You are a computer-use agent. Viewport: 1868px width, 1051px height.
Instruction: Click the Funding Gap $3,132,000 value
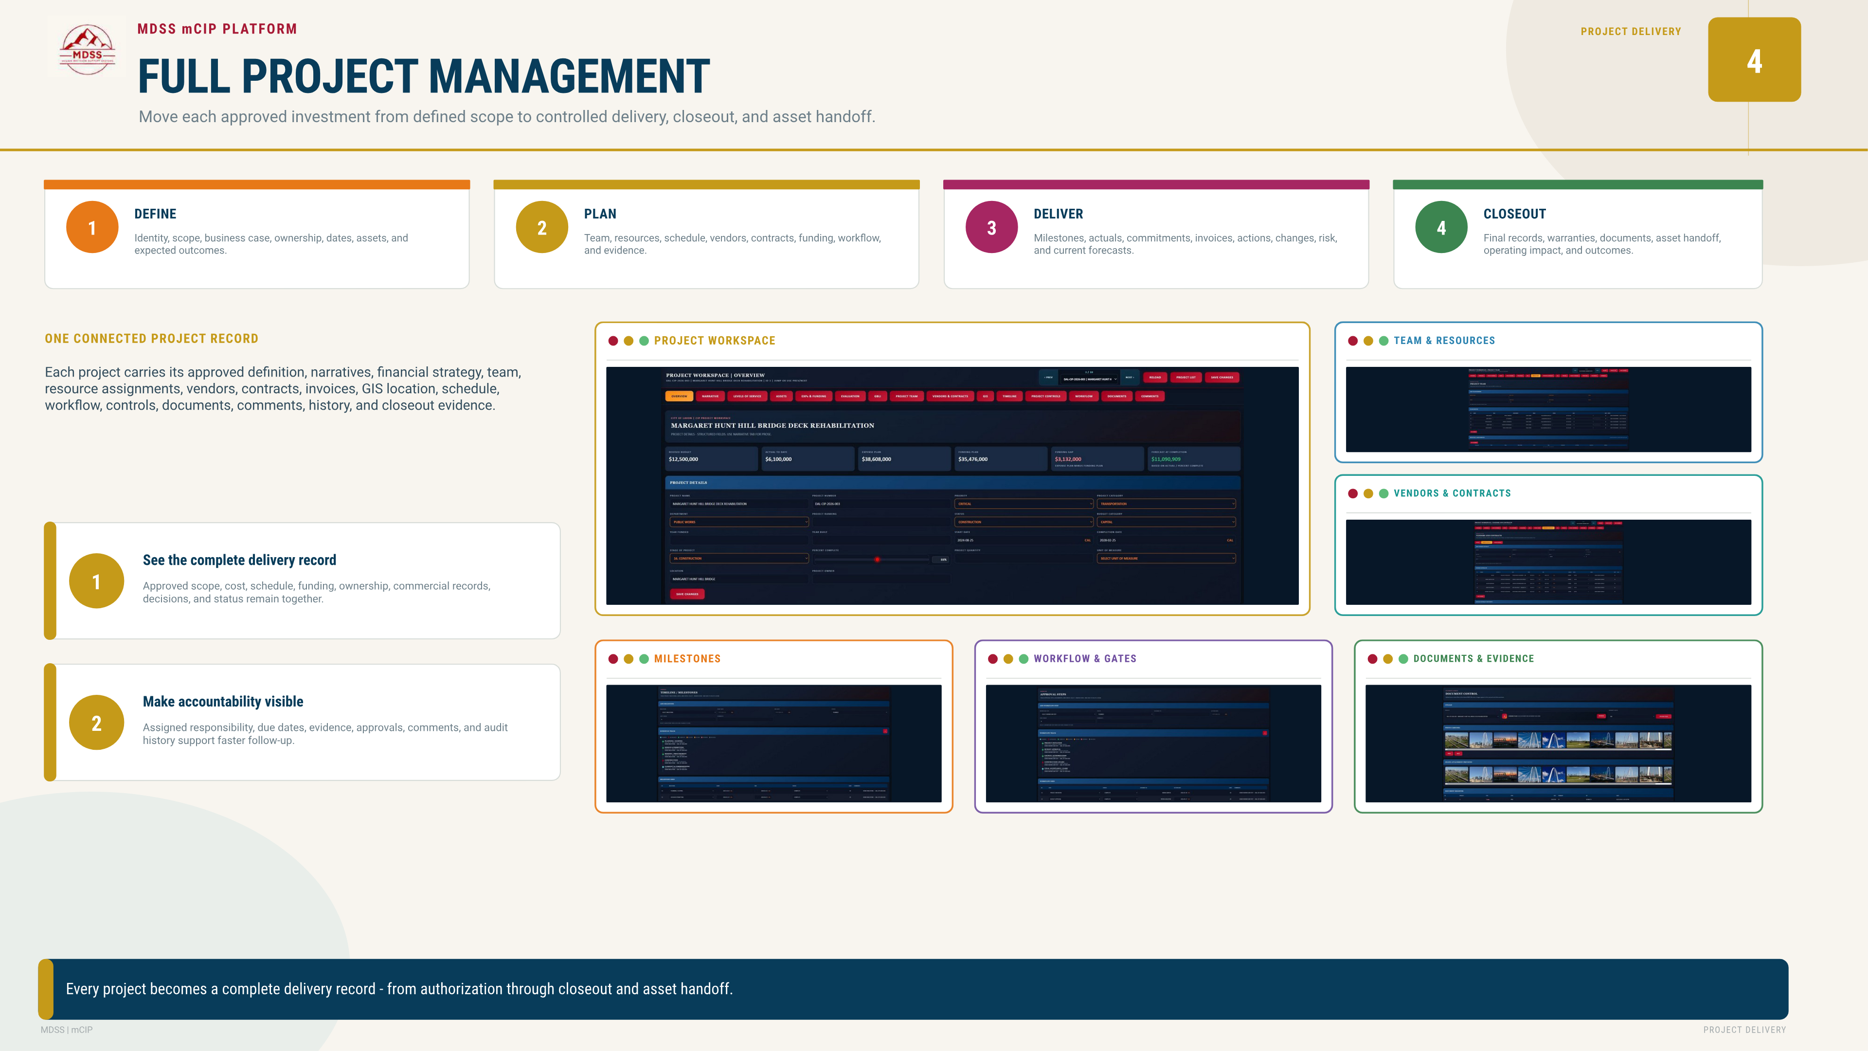1068,459
